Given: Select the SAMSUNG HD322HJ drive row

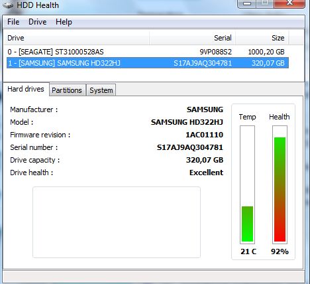Looking at the screenshot, I should click(x=148, y=63).
